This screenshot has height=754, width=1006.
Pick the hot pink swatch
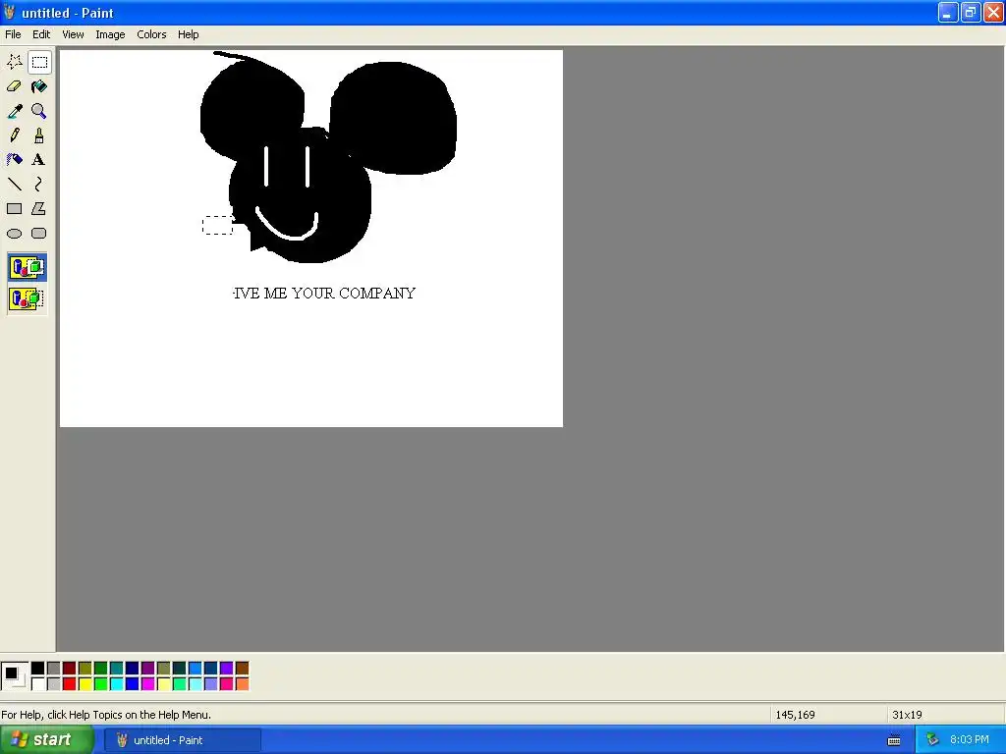(227, 684)
